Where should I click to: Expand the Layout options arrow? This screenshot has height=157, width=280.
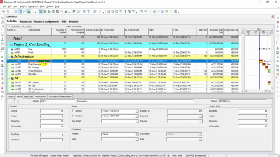(9, 27)
